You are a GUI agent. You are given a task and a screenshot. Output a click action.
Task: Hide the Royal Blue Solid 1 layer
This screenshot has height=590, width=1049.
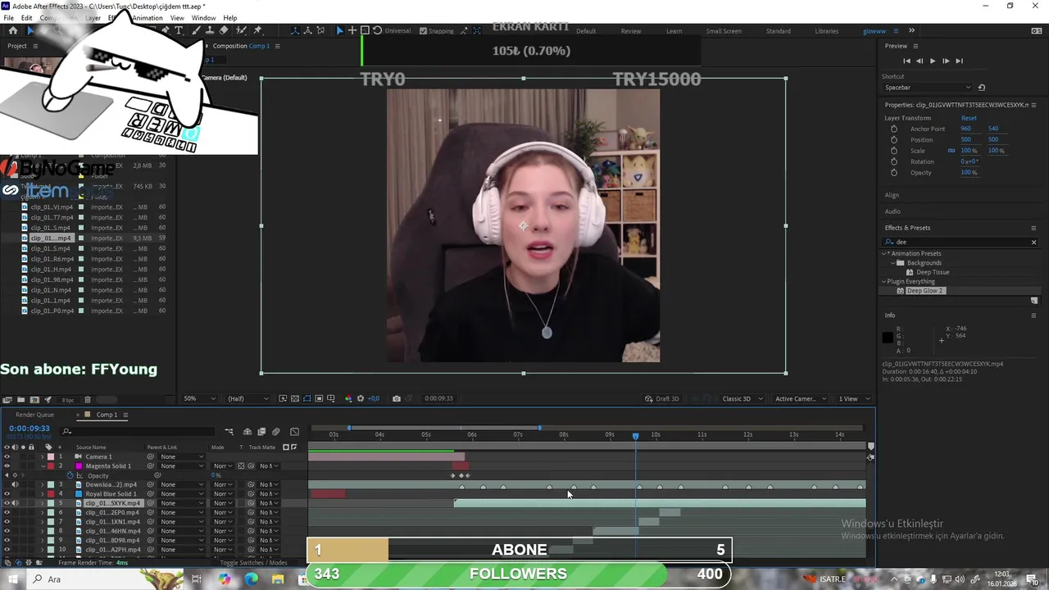click(7, 494)
